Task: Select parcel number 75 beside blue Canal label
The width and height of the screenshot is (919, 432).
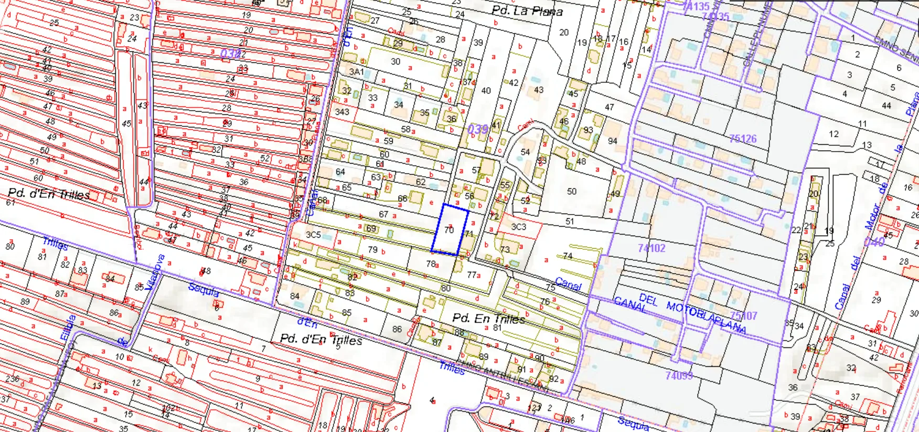Action: (550, 287)
